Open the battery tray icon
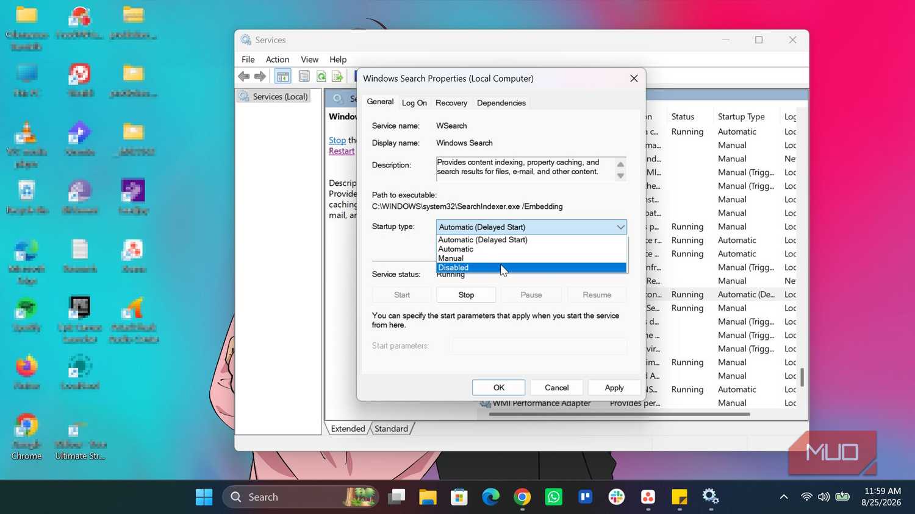The image size is (915, 514). click(842, 497)
